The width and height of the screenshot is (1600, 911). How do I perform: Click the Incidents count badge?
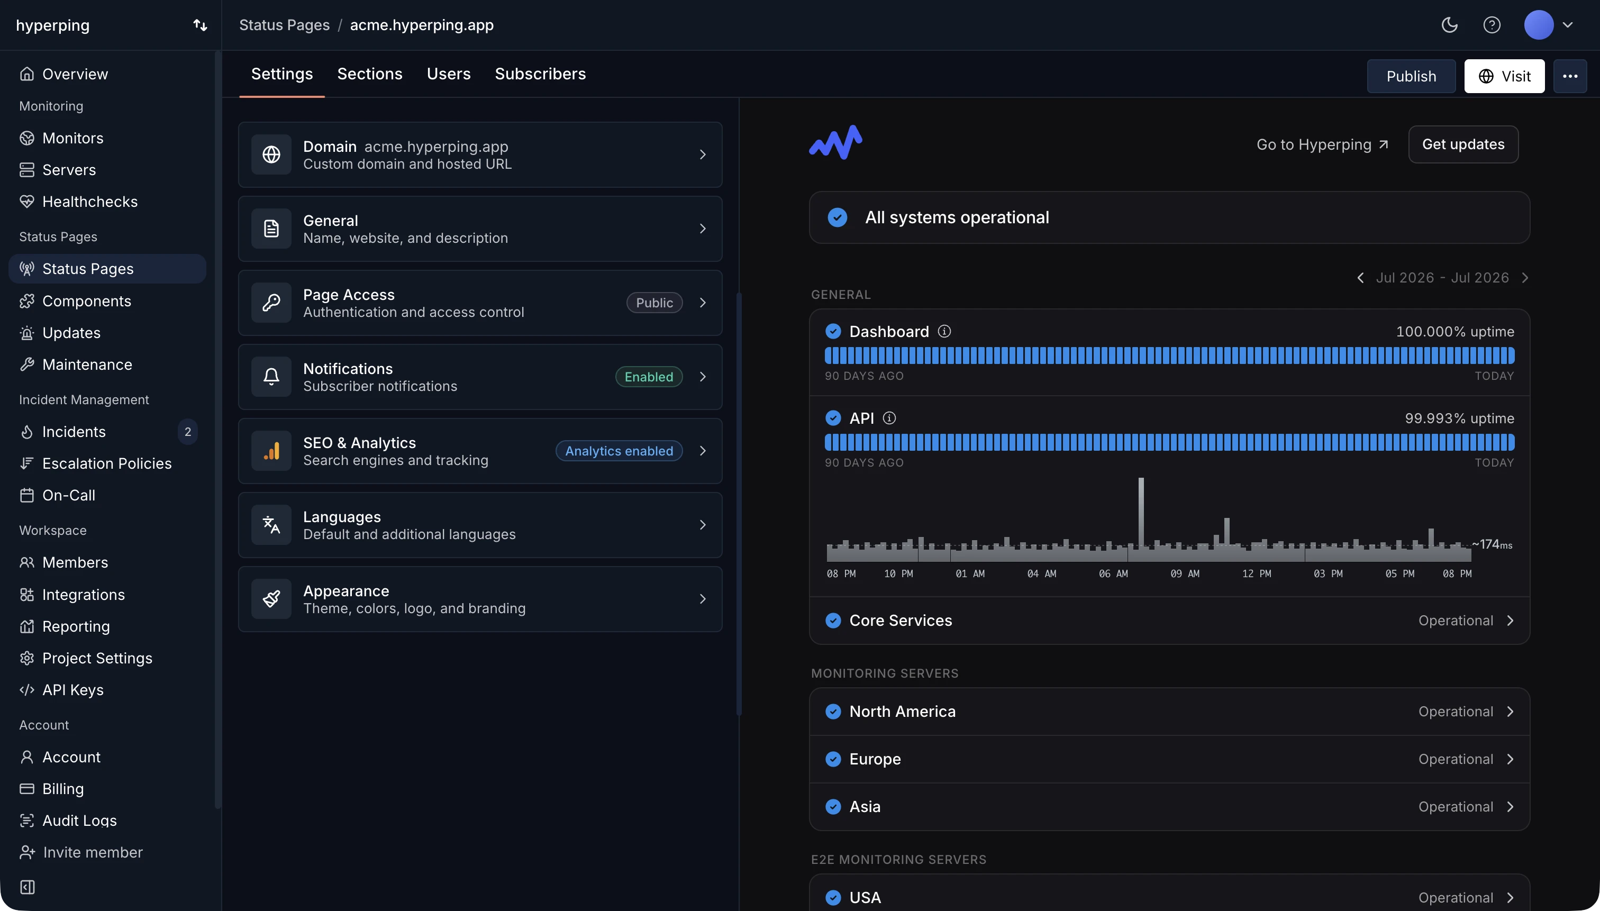187,432
